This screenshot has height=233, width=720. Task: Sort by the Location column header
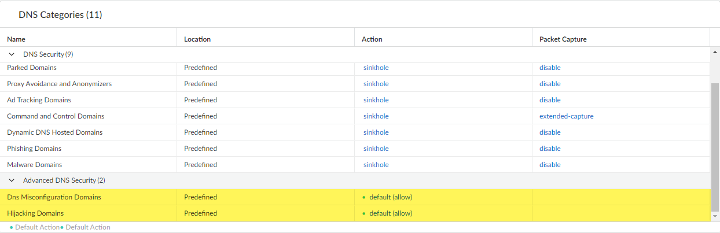point(197,39)
